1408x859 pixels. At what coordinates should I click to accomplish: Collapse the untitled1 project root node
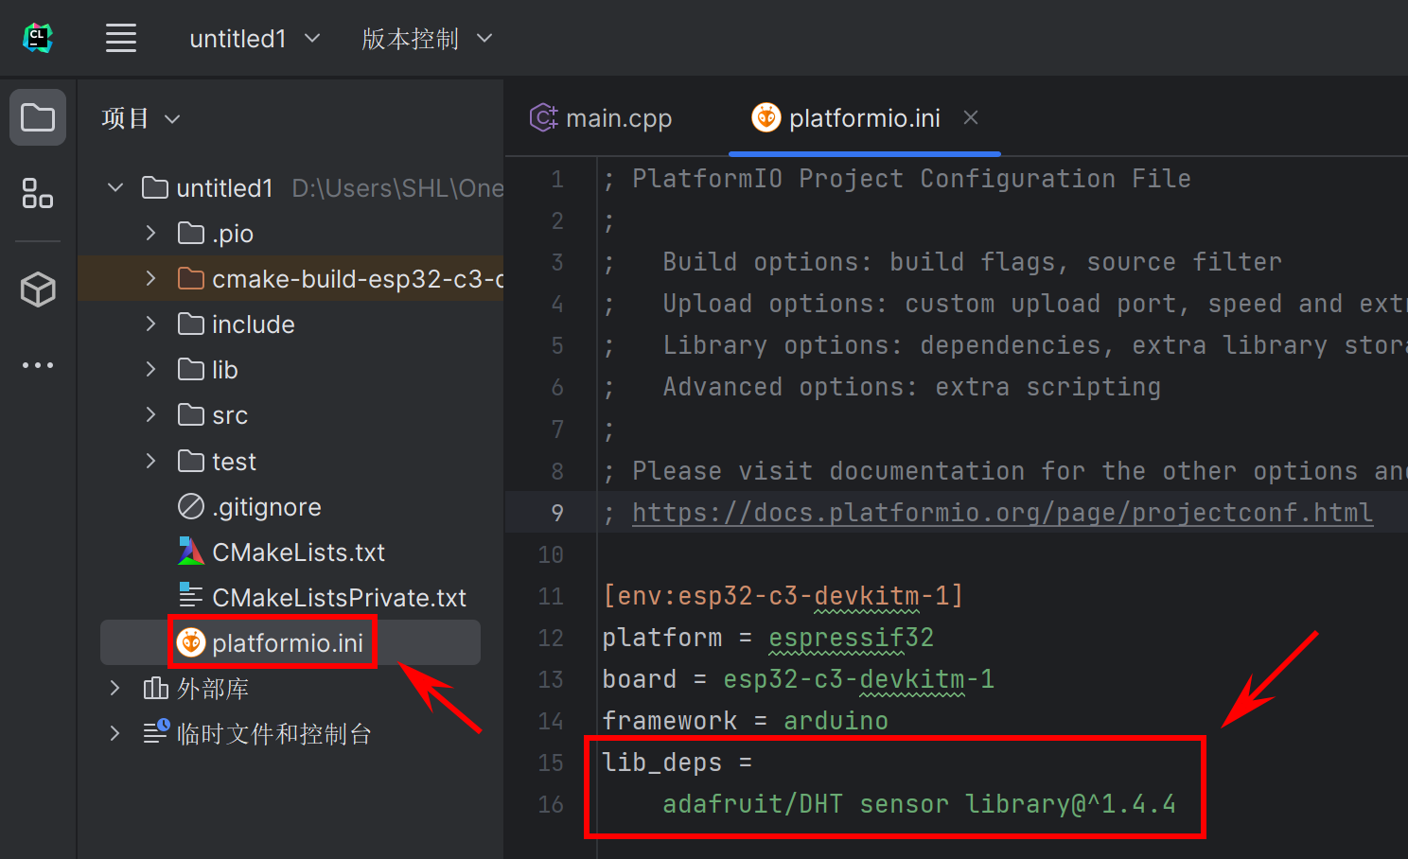coord(114,187)
